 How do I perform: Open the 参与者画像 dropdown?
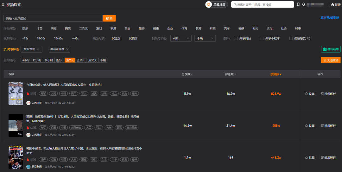(59, 49)
